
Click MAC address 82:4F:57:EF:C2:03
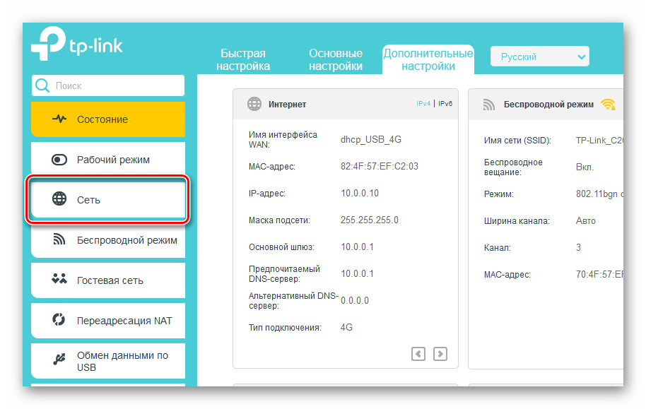379,166
